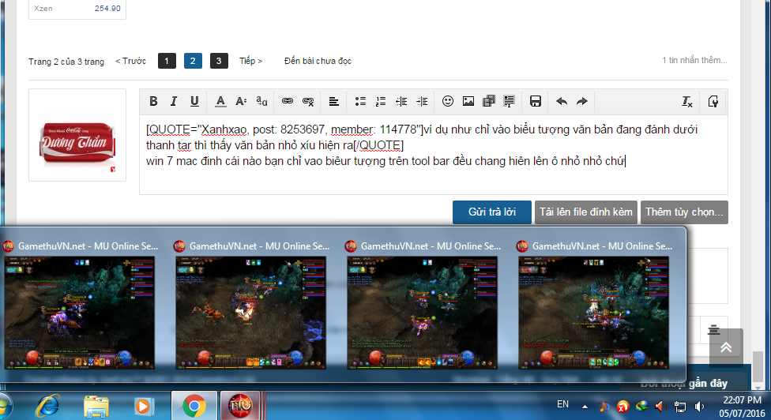Insert a numbered list
The image size is (771, 420).
pos(381,101)
